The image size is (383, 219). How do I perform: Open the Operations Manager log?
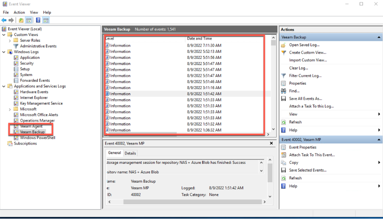[x=37, y=121]
